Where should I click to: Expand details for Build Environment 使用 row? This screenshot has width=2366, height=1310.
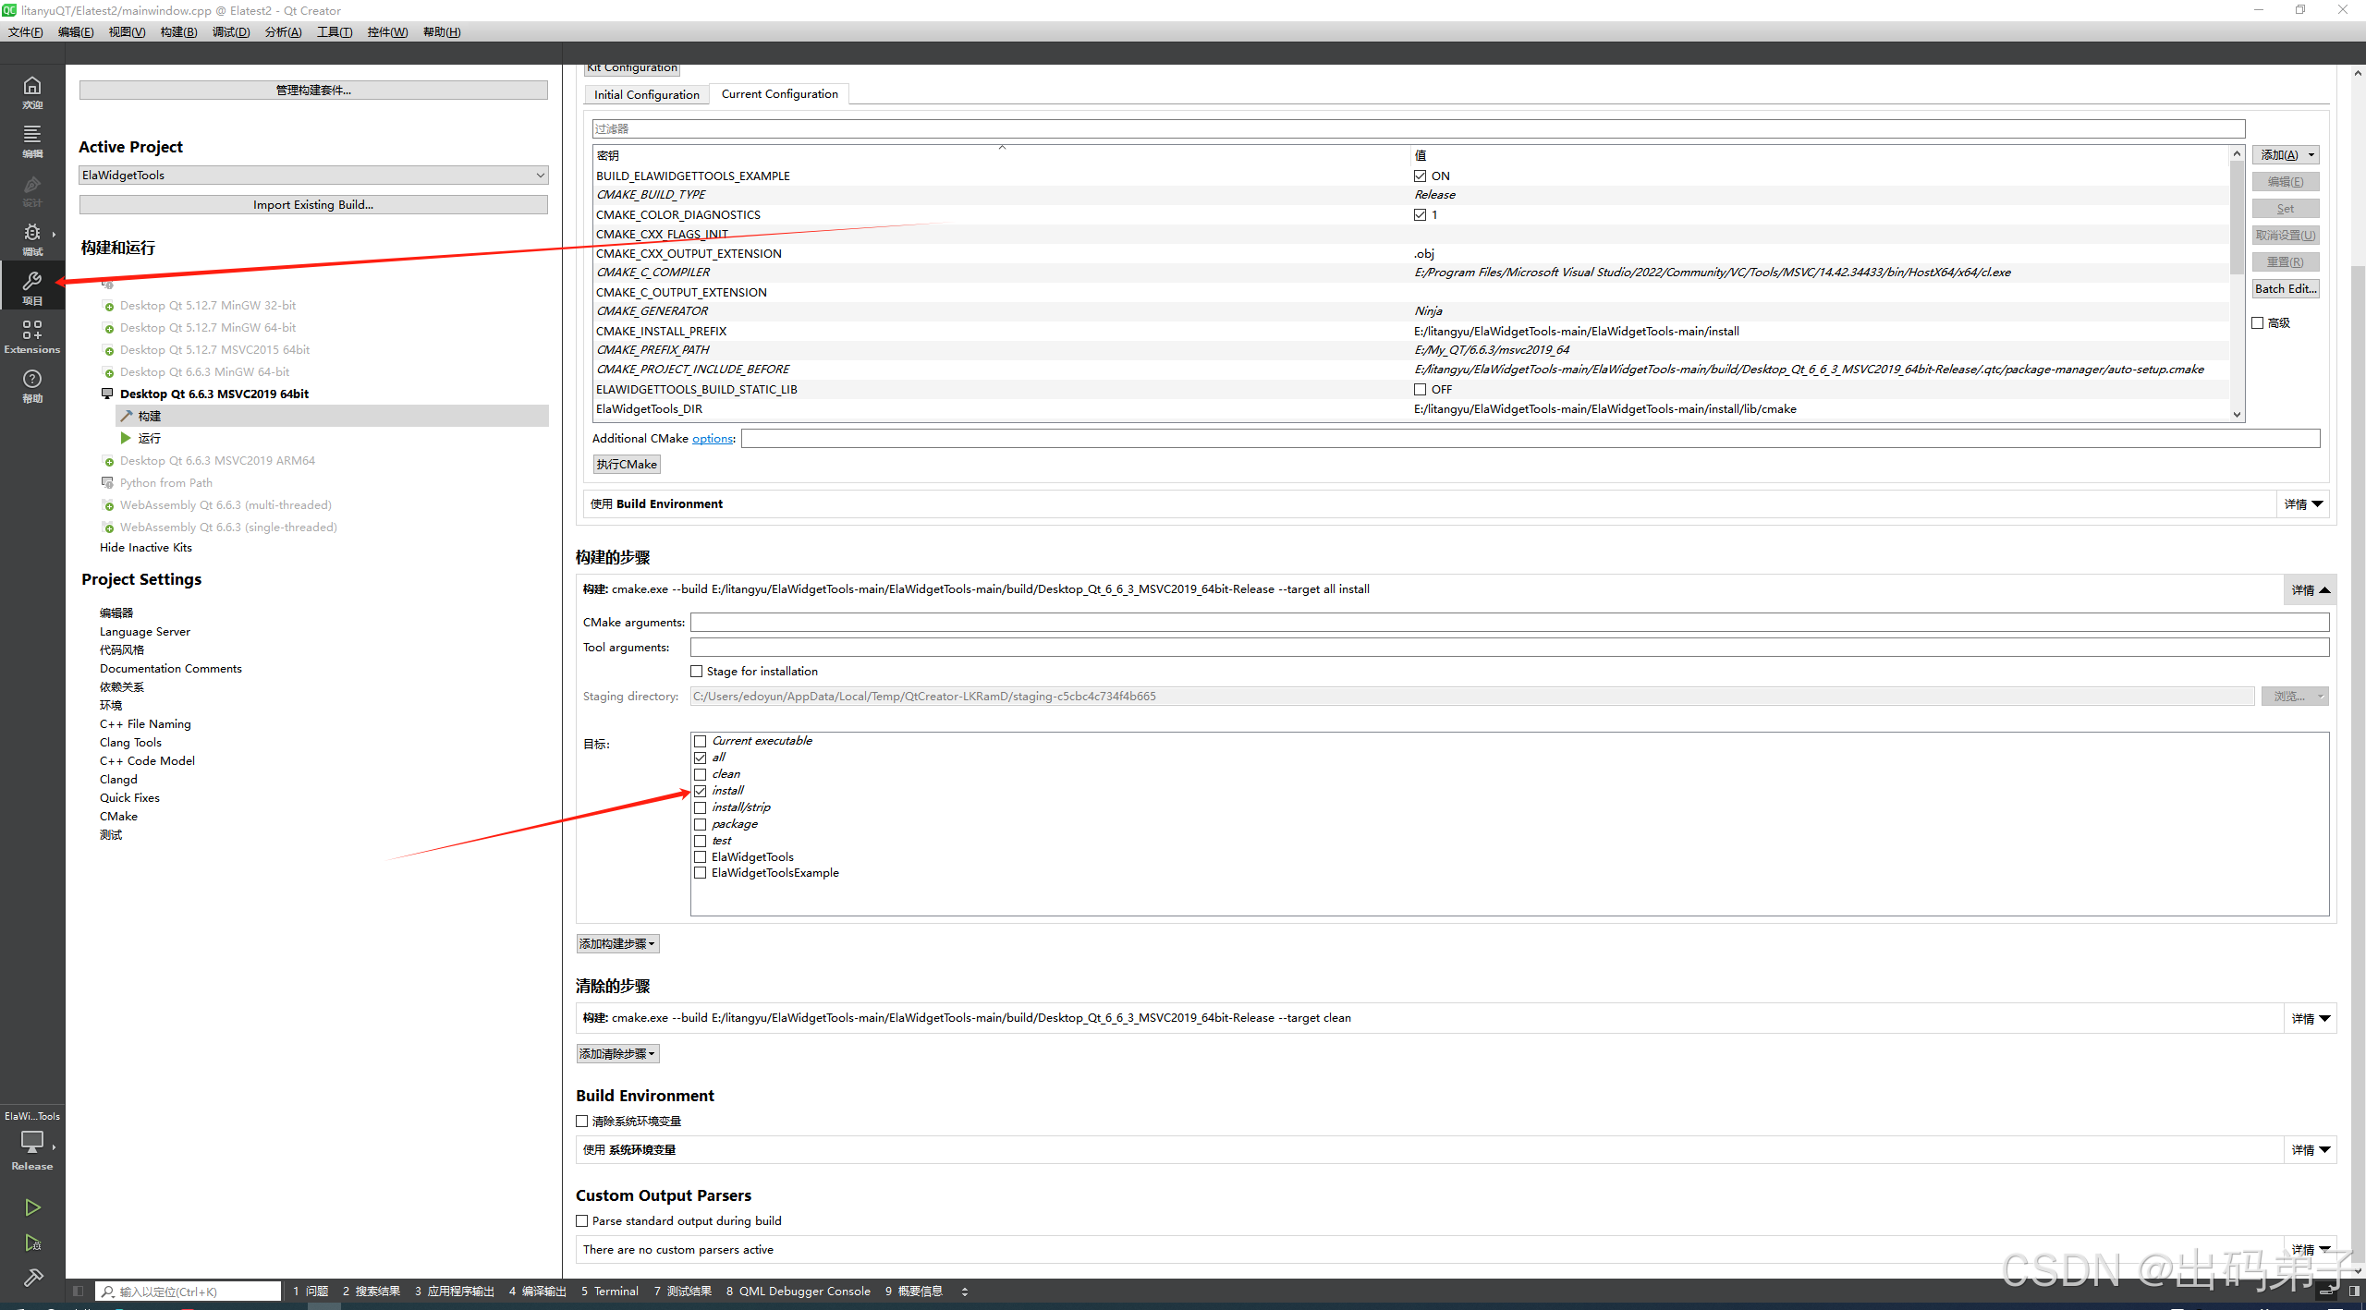pos(2303,504)
